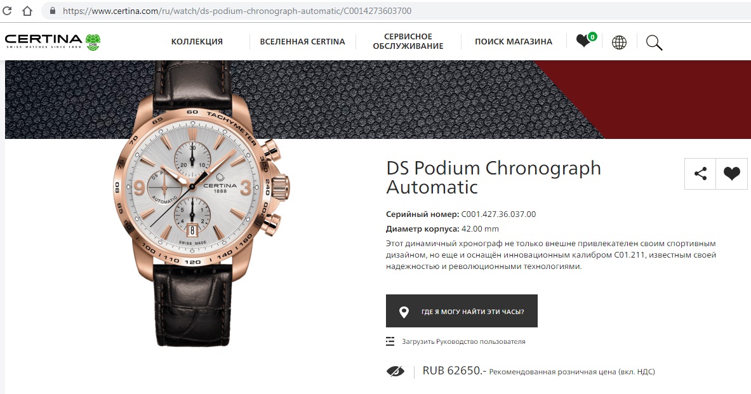Click Загрузить Руководство пользователя link
751x394 pixels.
pos(463,341)
